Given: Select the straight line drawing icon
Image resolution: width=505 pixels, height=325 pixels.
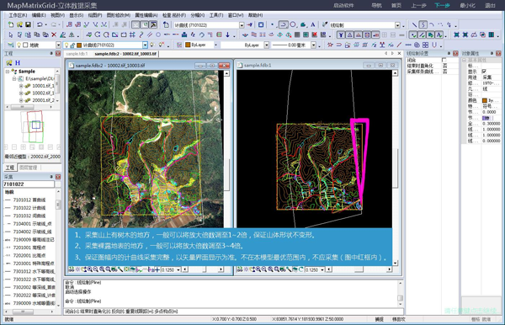Looking at the screenshot, I should click(x=414, y=24).
